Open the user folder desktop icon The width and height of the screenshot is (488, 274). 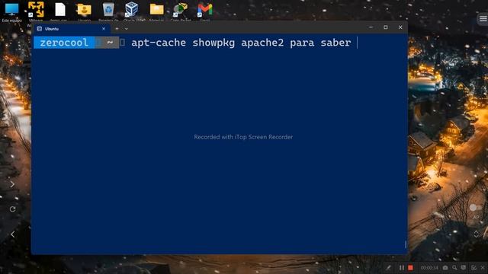coord(84,12)
